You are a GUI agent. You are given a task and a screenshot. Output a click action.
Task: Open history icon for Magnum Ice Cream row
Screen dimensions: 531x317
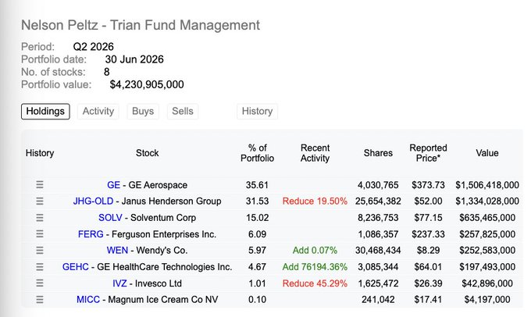tap(40, 300)
